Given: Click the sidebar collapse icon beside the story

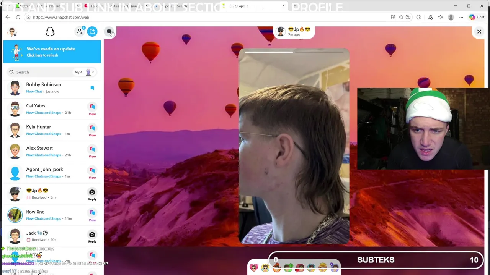Looking at the screenshot, I should [109, 32].
